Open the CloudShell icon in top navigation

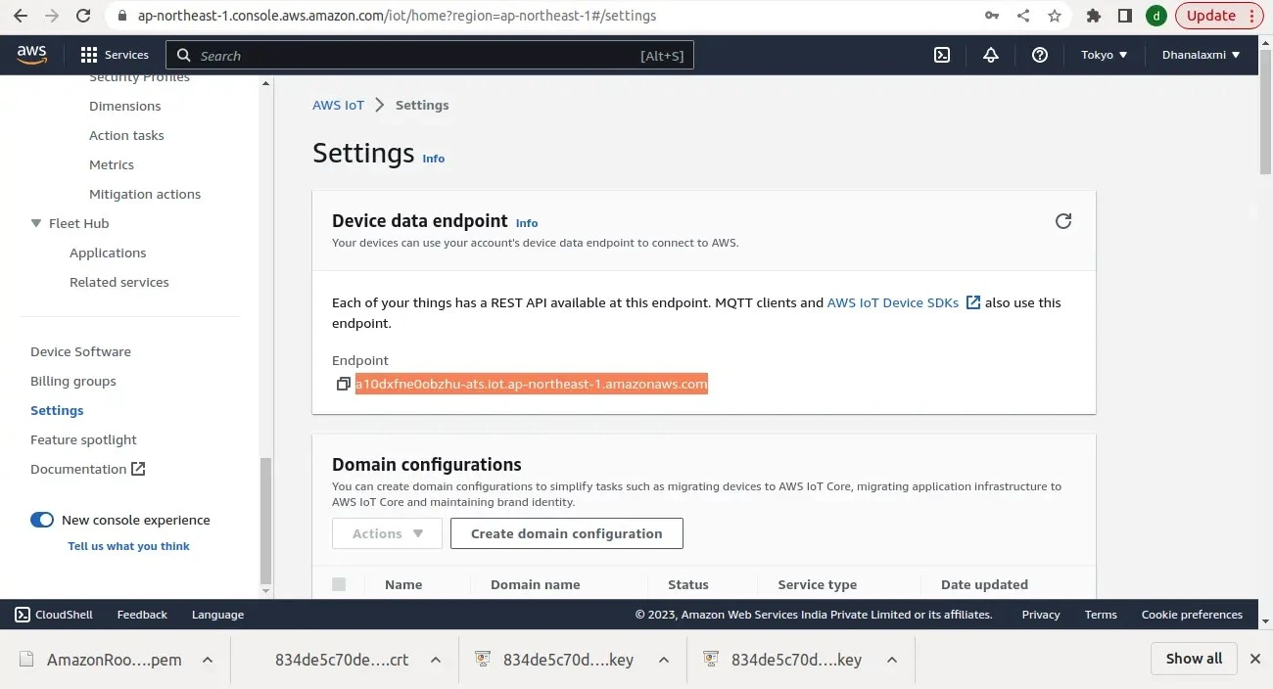click(x=942, y=55)
